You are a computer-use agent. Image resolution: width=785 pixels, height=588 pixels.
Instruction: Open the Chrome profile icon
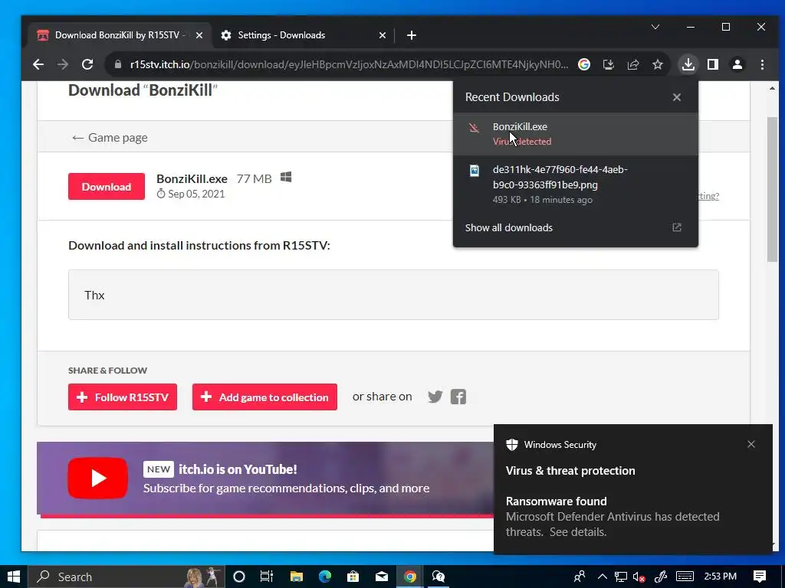(x=737, y=64)
